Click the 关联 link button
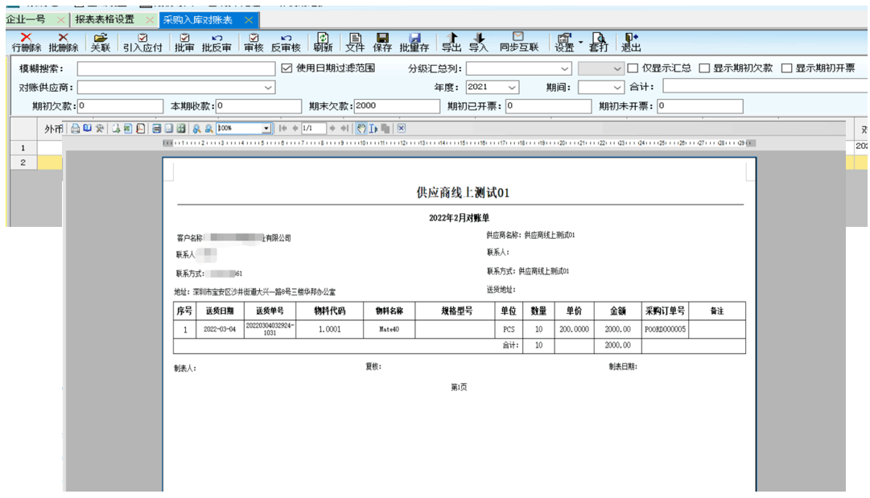870x498 pixels. (x=100, y=42)
